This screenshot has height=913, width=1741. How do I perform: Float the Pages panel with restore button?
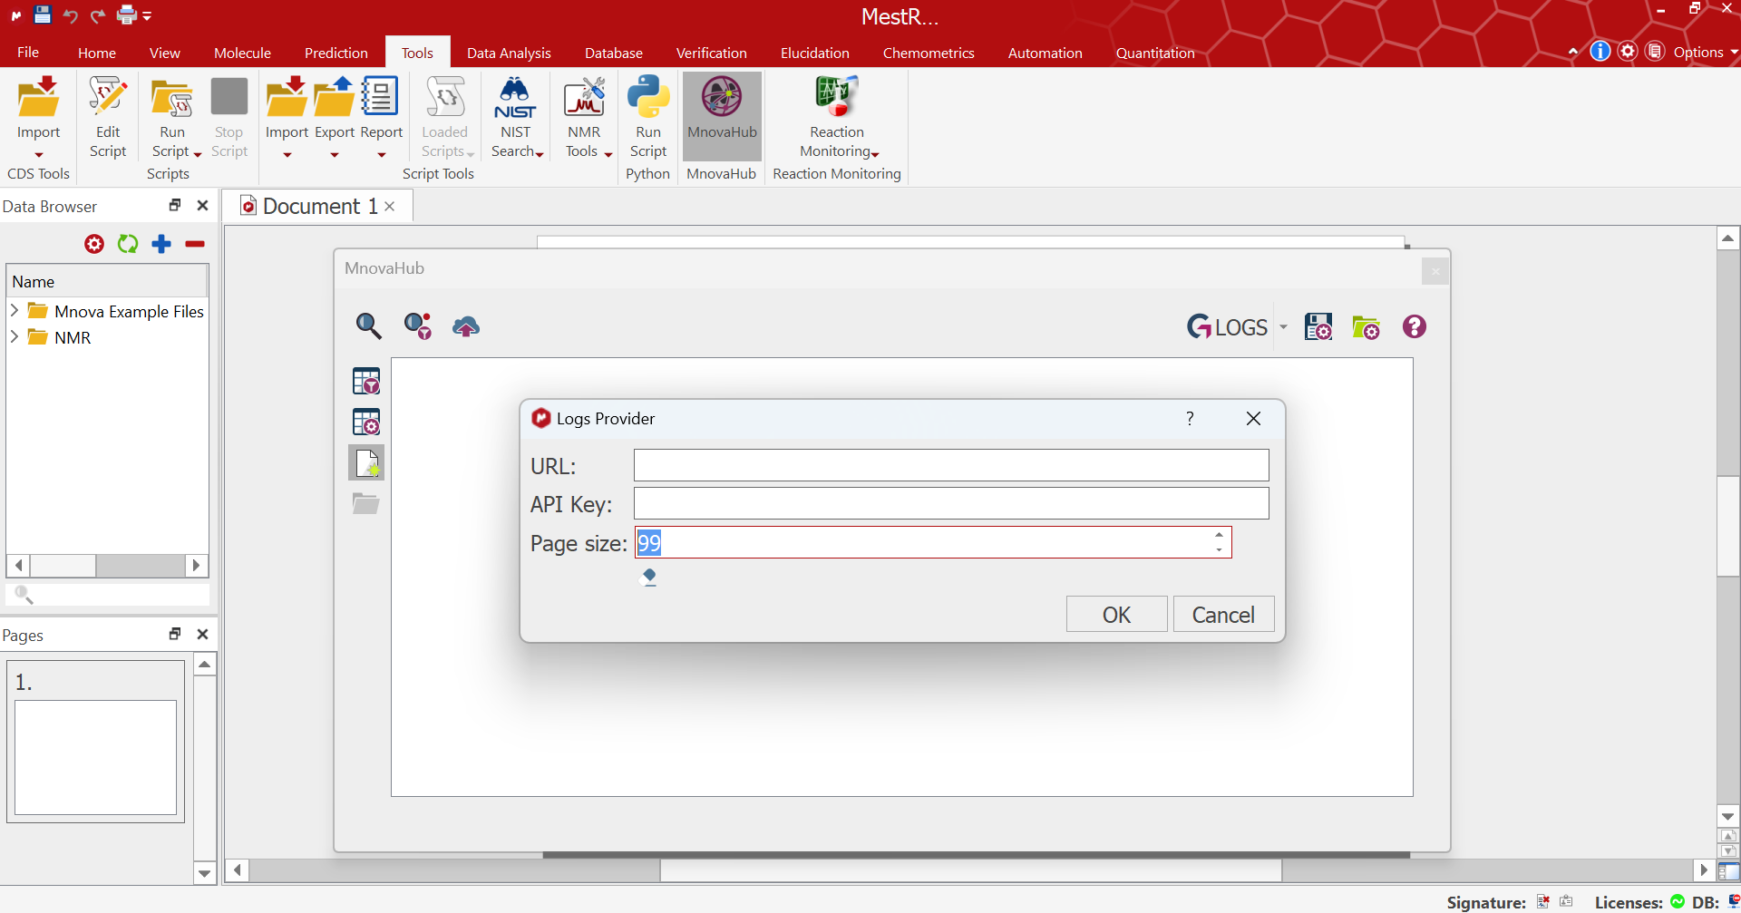pyautogui.click(x=175, y=634)
